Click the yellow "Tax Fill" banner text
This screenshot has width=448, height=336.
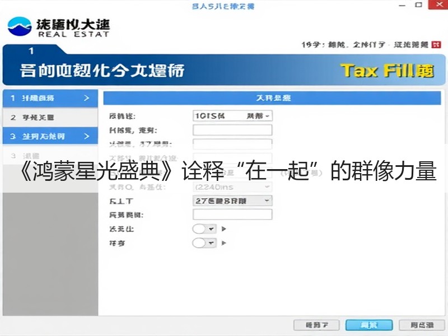point(388,71)
